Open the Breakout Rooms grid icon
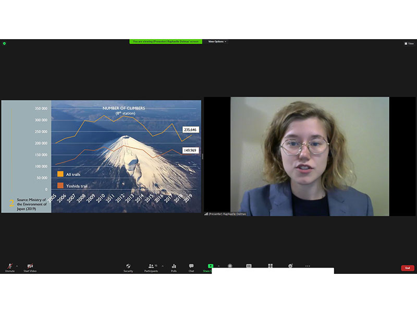 point(271,266)
